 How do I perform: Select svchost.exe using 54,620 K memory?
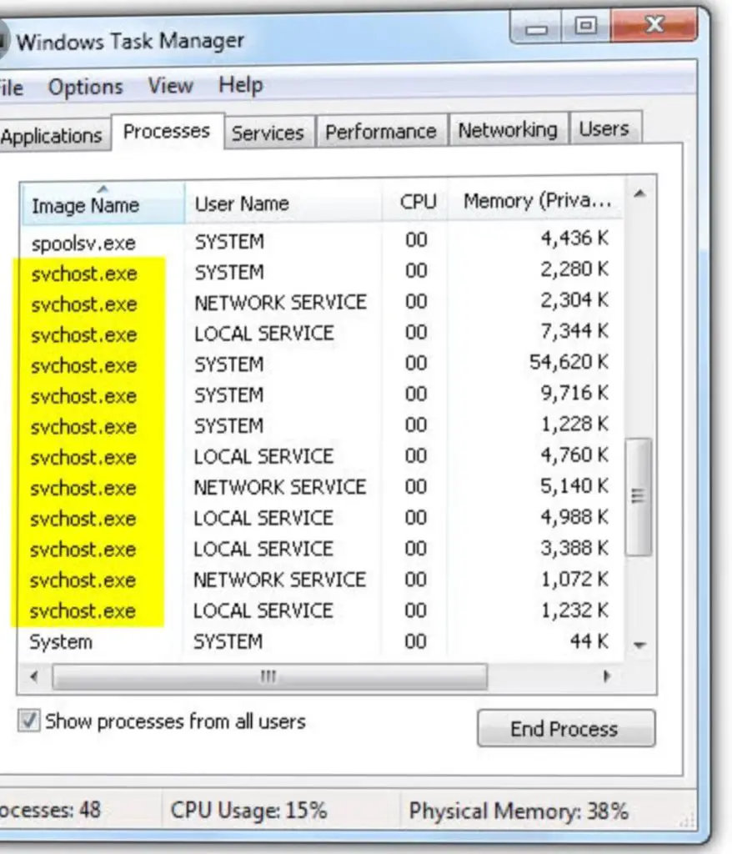tap(321, 364)
